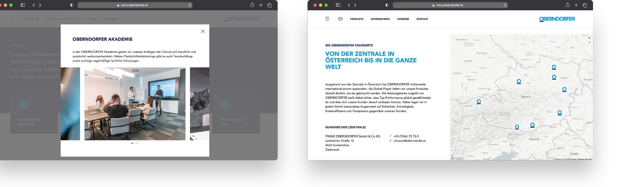Open Arbeiten bei Oberndorfer in left window

pyautogui.click(x=64, y=19)
